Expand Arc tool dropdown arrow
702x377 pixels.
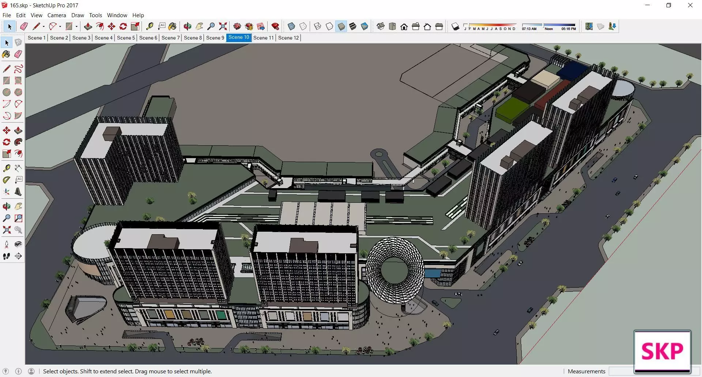[60, 26]
